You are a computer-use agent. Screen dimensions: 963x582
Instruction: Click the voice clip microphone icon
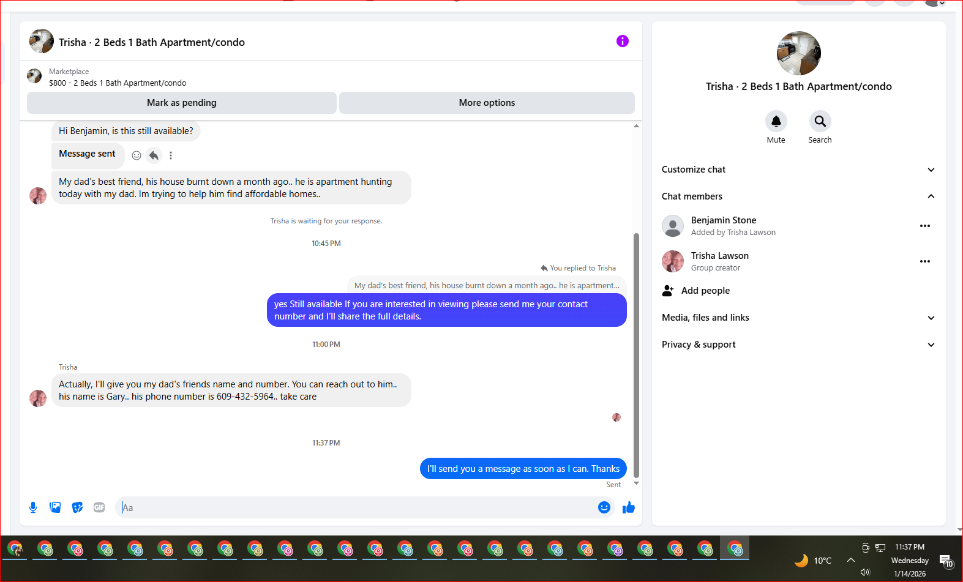point(33,507)
